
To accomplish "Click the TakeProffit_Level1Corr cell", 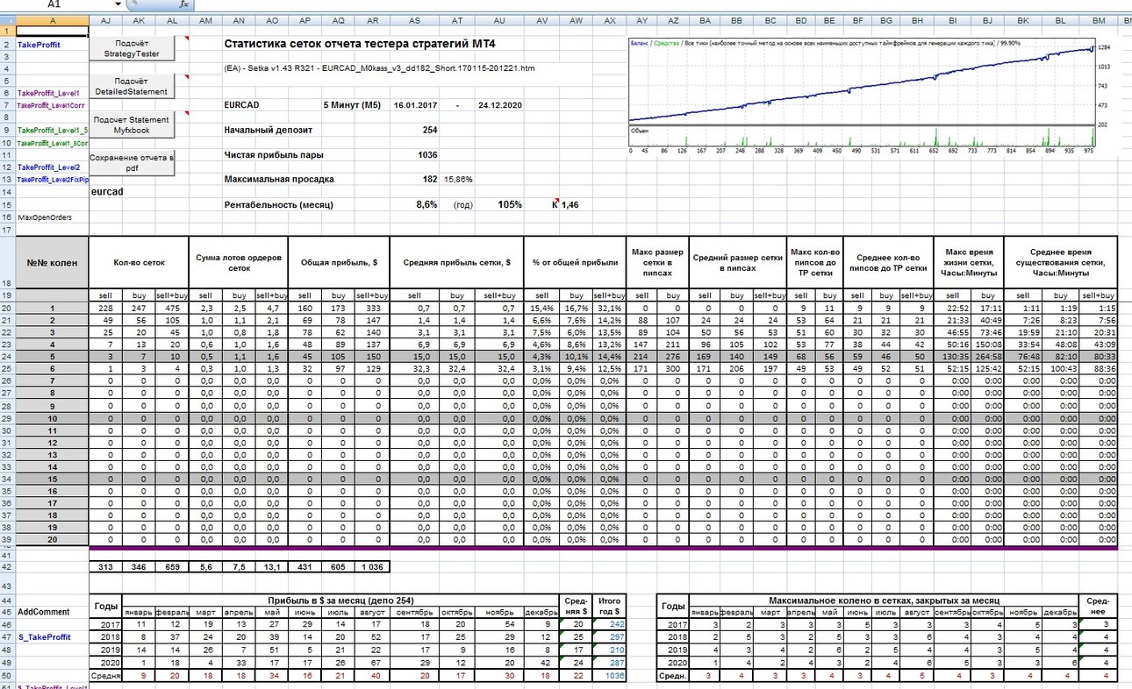I will point(51,105).
